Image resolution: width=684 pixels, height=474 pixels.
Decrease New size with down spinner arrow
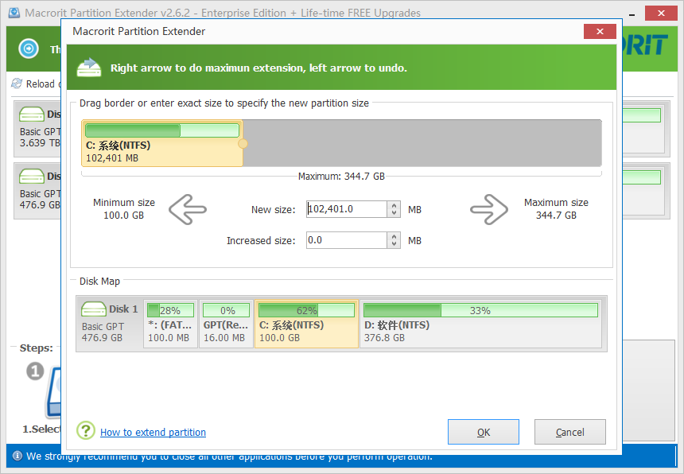(x=394, y=213)
